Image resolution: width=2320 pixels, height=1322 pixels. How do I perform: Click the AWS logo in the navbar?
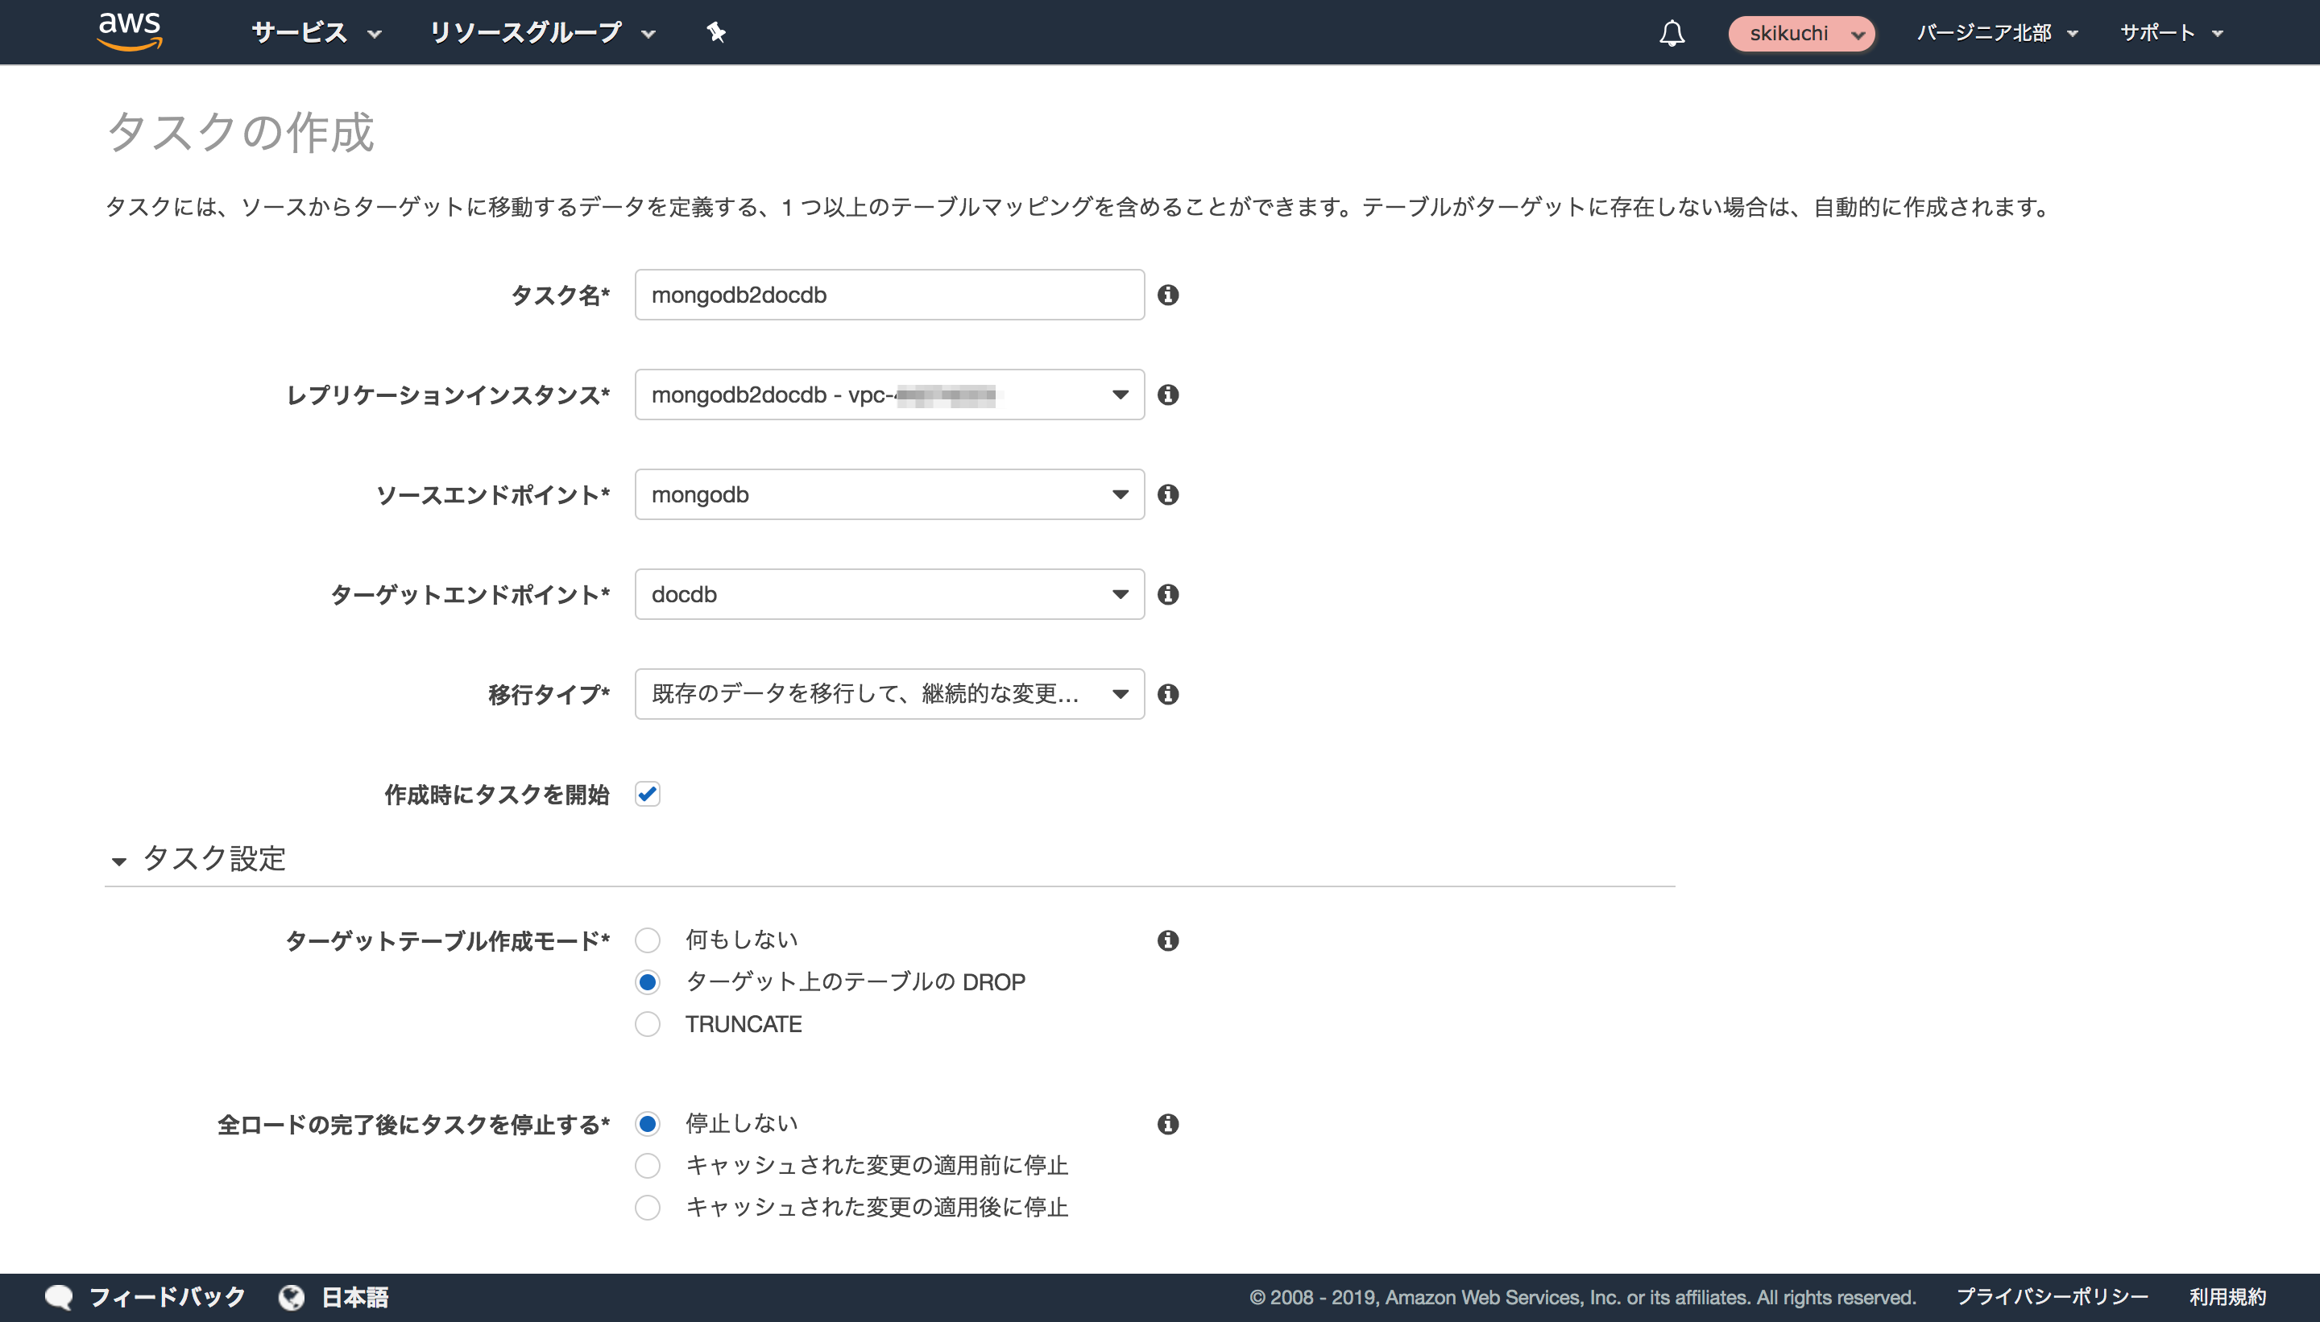(x=130, y=31)
